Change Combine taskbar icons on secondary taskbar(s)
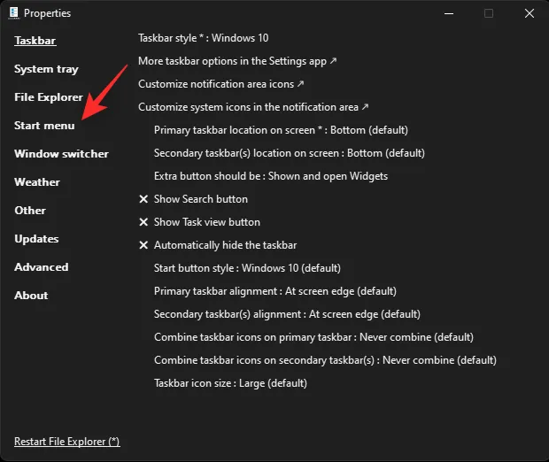549x462 pixels. (x=325, y=360)
